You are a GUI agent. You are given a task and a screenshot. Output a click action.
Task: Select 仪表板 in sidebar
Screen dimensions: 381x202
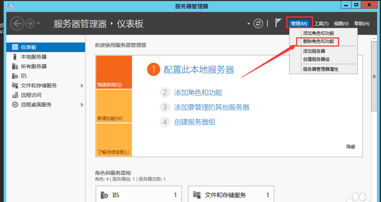pos(46,47)
